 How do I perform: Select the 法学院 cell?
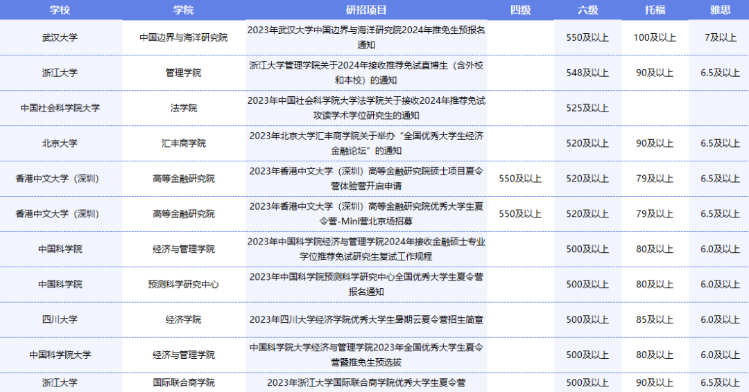[183, 108]
